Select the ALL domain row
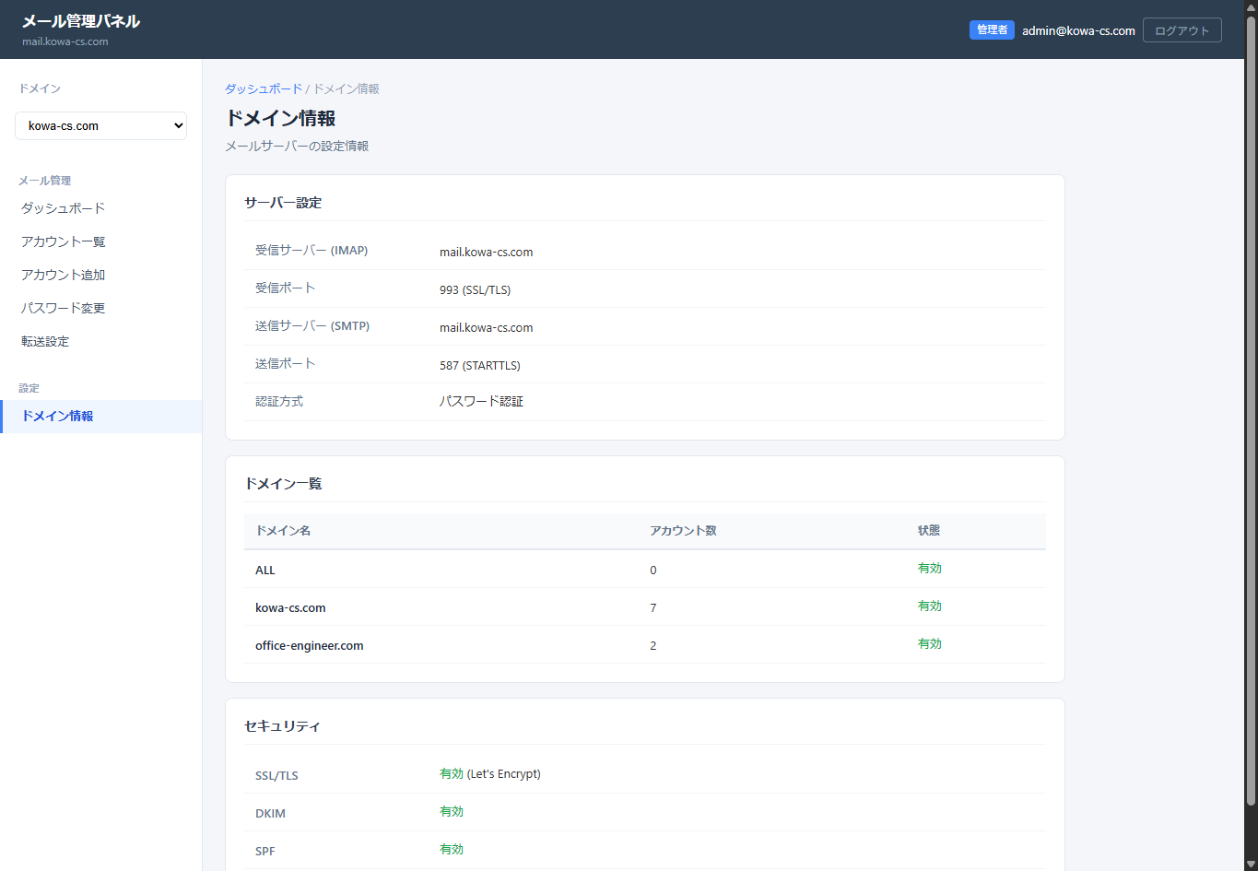 tap(265, 570)
